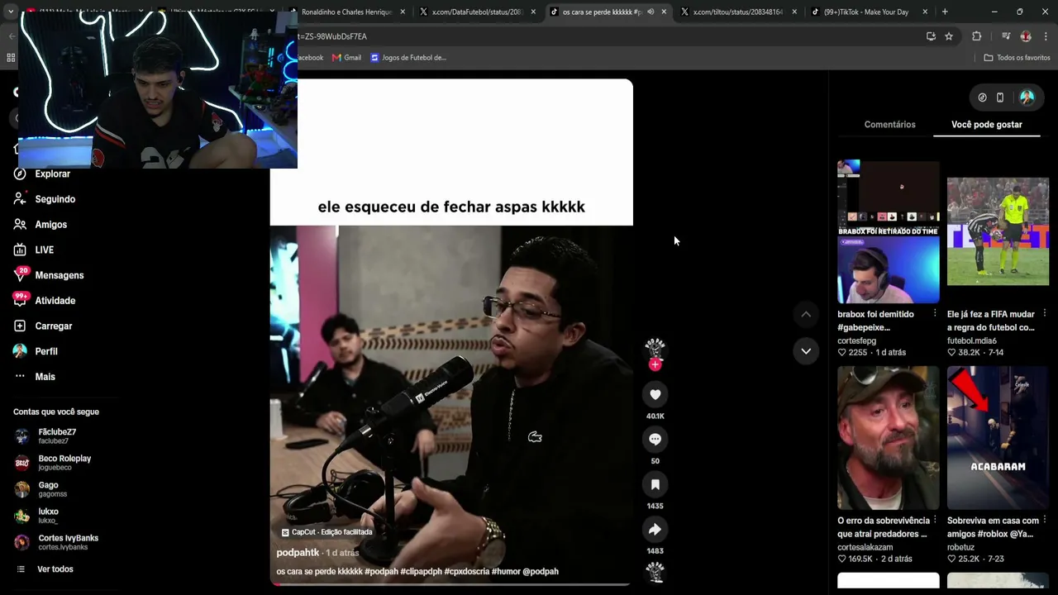1058x595 pixels.
Task: Open the Todos os favoritos folder
Action: (x=1017, y=58)
